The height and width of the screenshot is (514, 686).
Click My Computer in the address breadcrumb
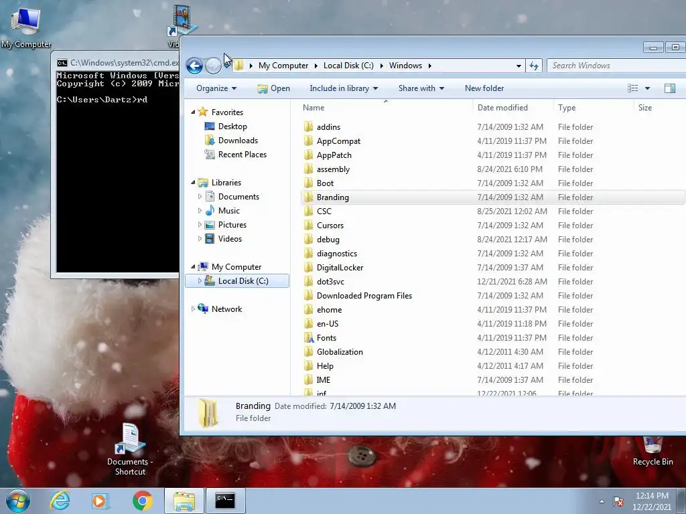coord(283,66)
